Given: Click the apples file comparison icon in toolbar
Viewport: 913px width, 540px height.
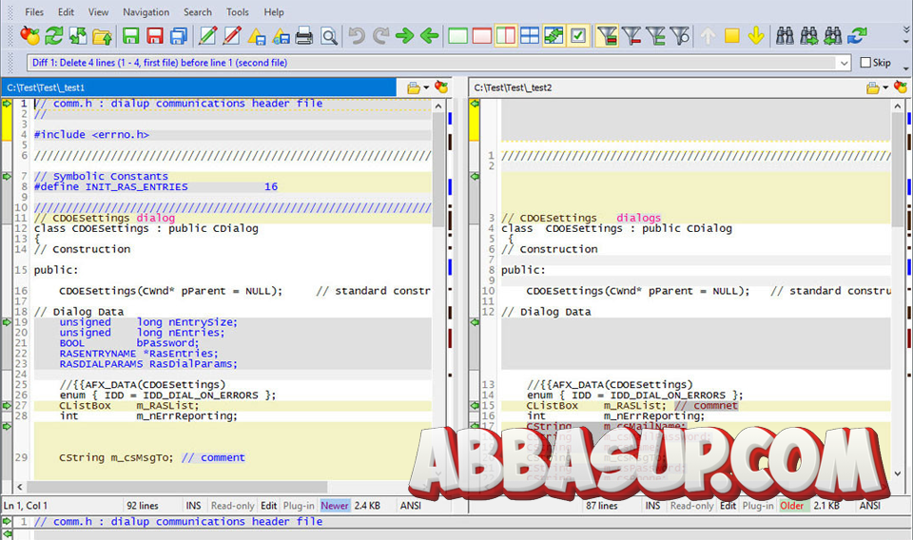Looking at the screenshot, I should [29, 36].
